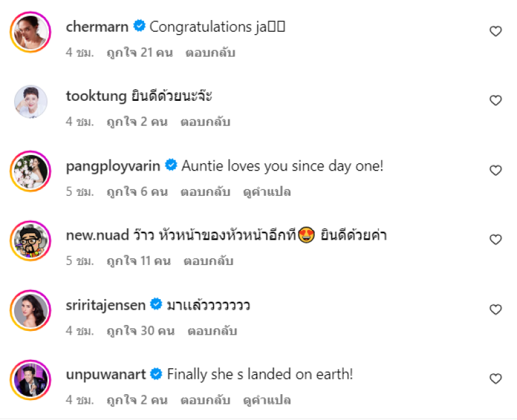Like chermarn's Congratulations comment
The width and height of the screenshot is (517, 420).
pyautogui.click(x=496, y=31)
